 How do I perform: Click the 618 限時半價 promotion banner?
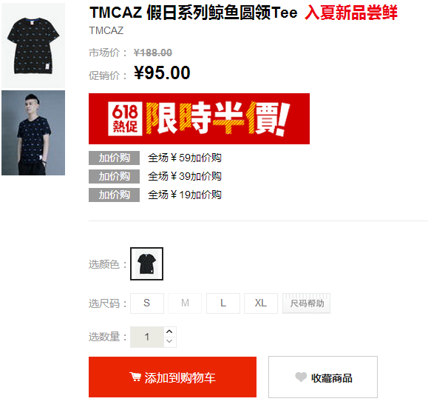pos(200,118)
